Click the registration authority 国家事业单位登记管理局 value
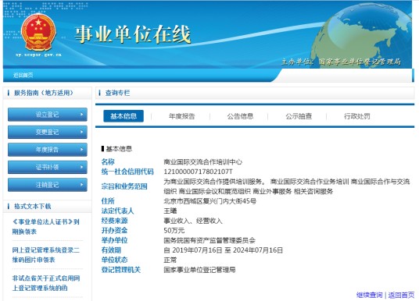The height and width of the screenshot is (301, 419). tap(199, 270)
